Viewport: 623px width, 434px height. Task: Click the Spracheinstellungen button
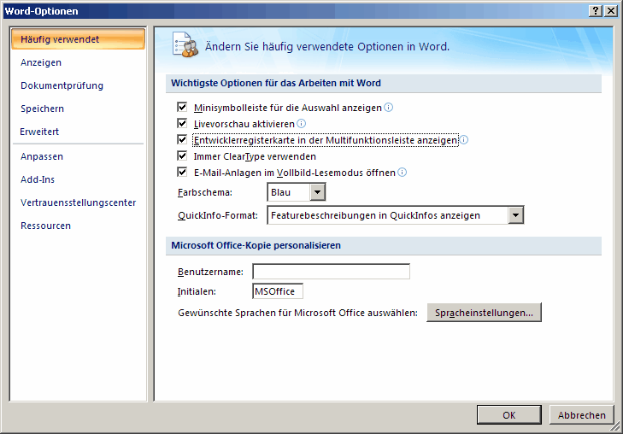pyautogui.click(x=484, y=313)
